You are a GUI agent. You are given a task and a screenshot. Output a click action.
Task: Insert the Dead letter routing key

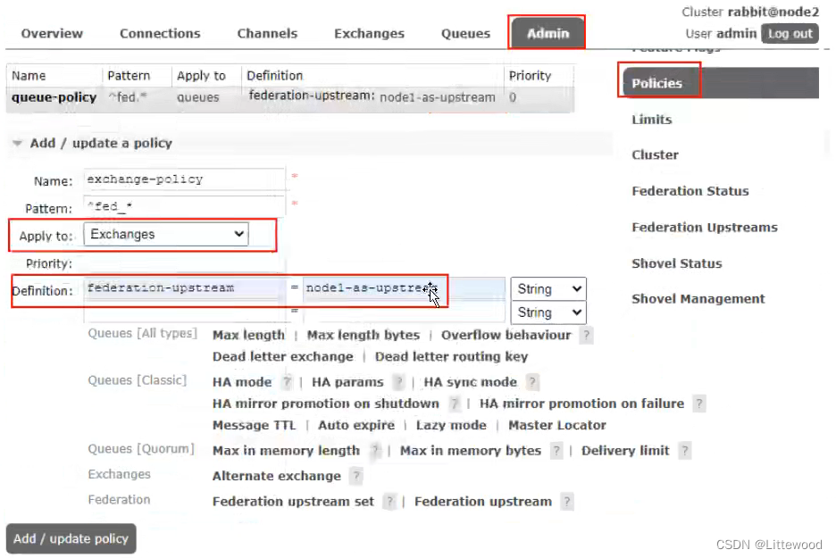click(451, 356)
